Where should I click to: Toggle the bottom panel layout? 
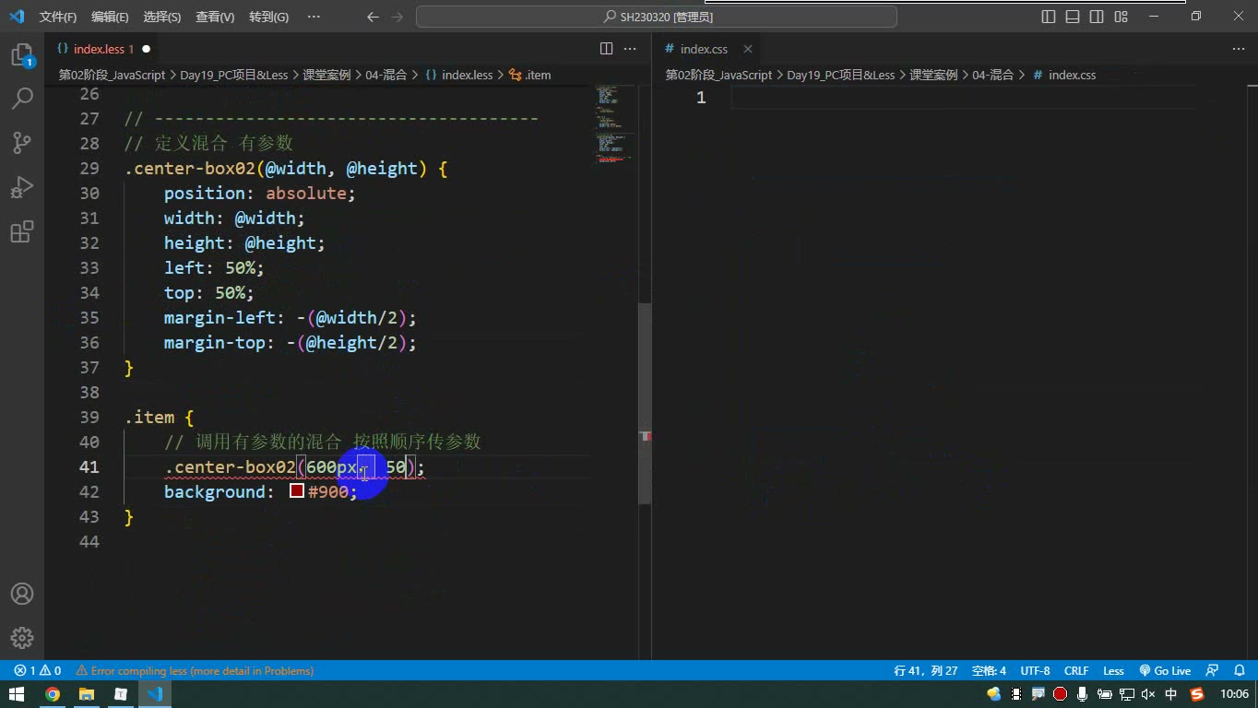[x=1073, y=17]
